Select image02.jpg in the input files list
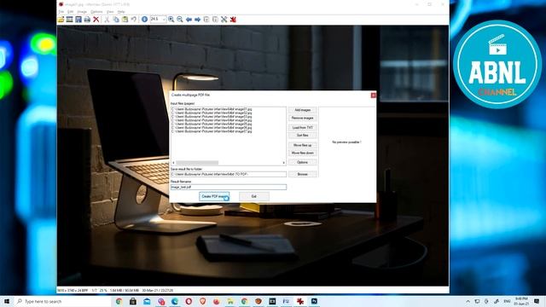This screenshot has height=307, width=546. [x=212, y=113]
